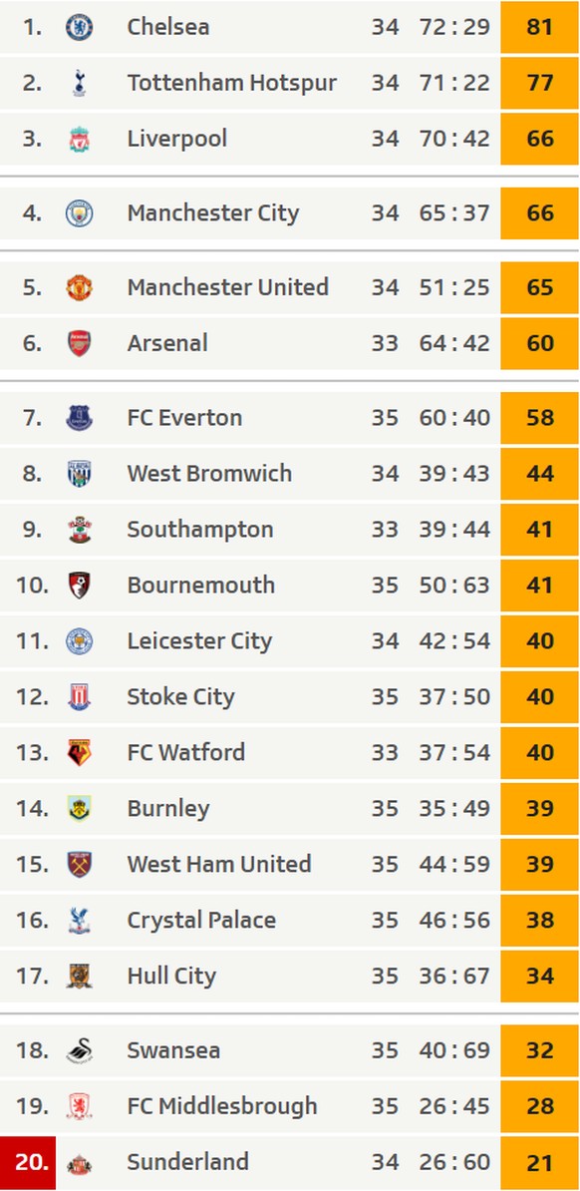Open the Southampton team link
Image resolution: width=580 pixels, height=1191 pixels.
click(199, 530)
